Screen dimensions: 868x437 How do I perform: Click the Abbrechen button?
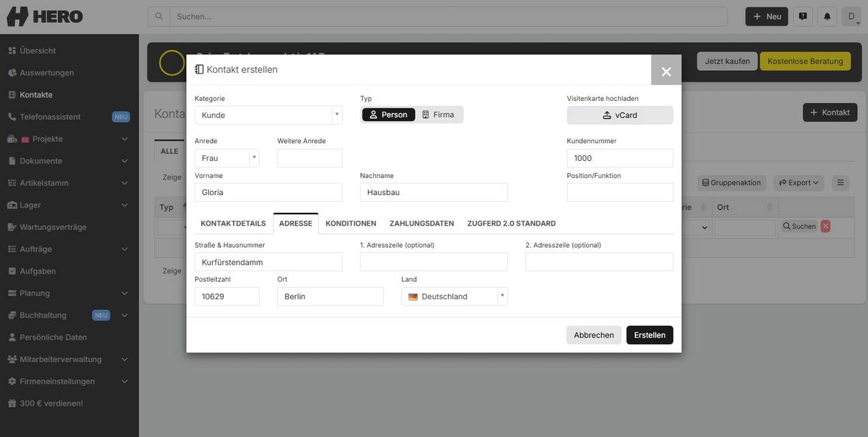click(594, 335)
